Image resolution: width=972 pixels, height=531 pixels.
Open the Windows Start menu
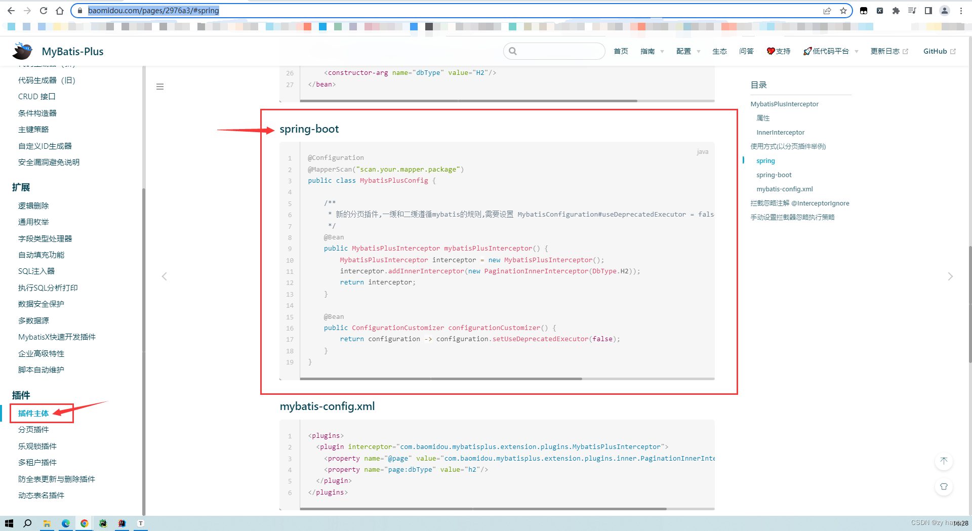point(9,523)
